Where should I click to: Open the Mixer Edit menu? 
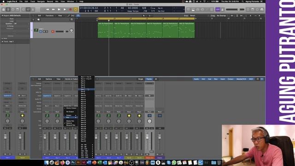(x=39, y=79)
